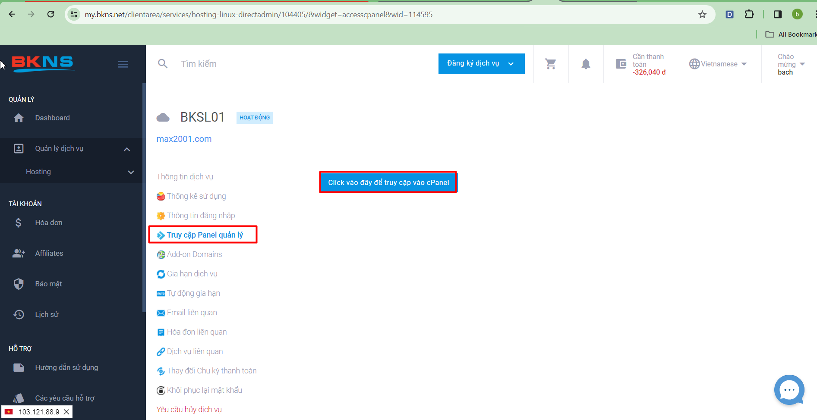Click Yêu cầu hủy dịch vụ
Viewport: 817px width, 420px height.
click(x=189, y=410)
